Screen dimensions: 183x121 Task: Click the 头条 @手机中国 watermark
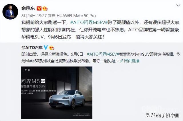163,115
